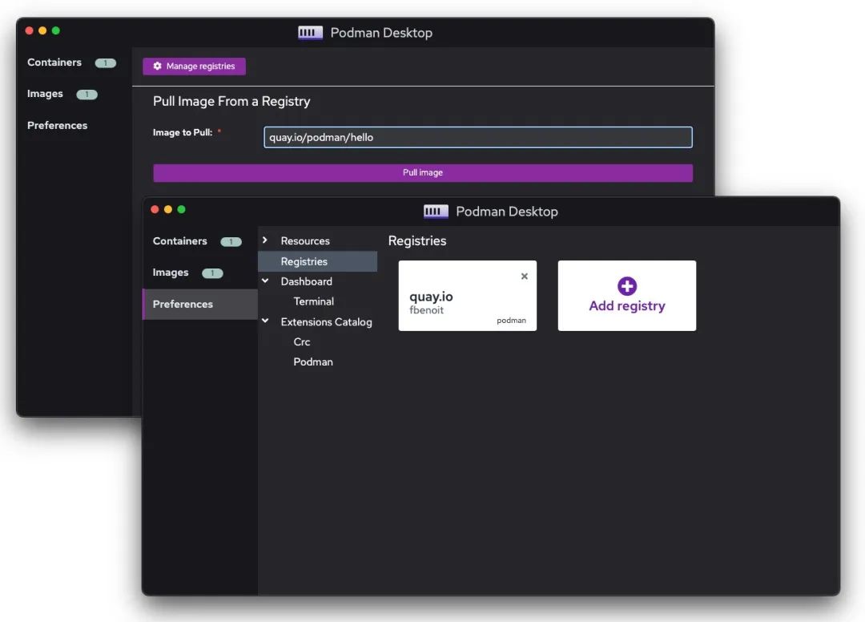
Task: Close the back Podman Desktop window
Action: [x=30, y=30]
